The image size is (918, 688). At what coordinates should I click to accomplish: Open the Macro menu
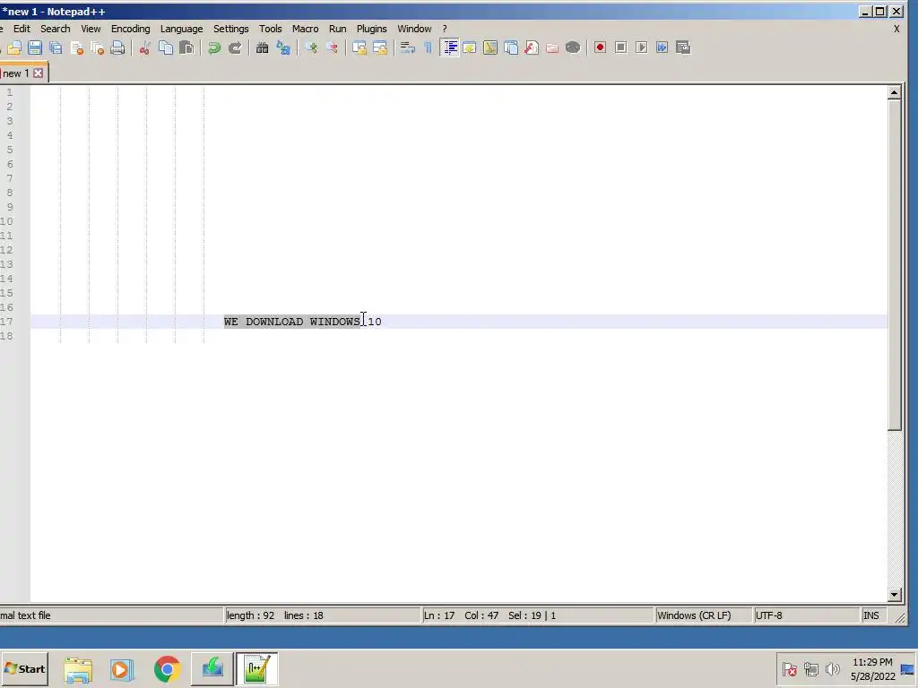pos(305,29)
